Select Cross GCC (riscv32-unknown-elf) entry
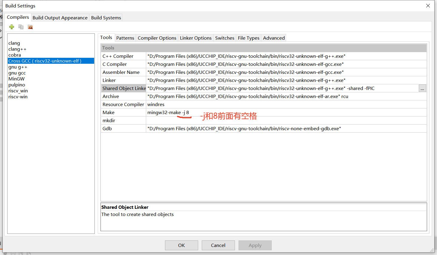437x255 pixels. pyautogui.click(x=51, y=61)
